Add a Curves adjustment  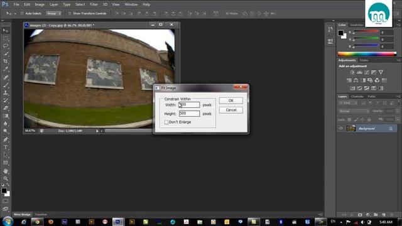367,73
